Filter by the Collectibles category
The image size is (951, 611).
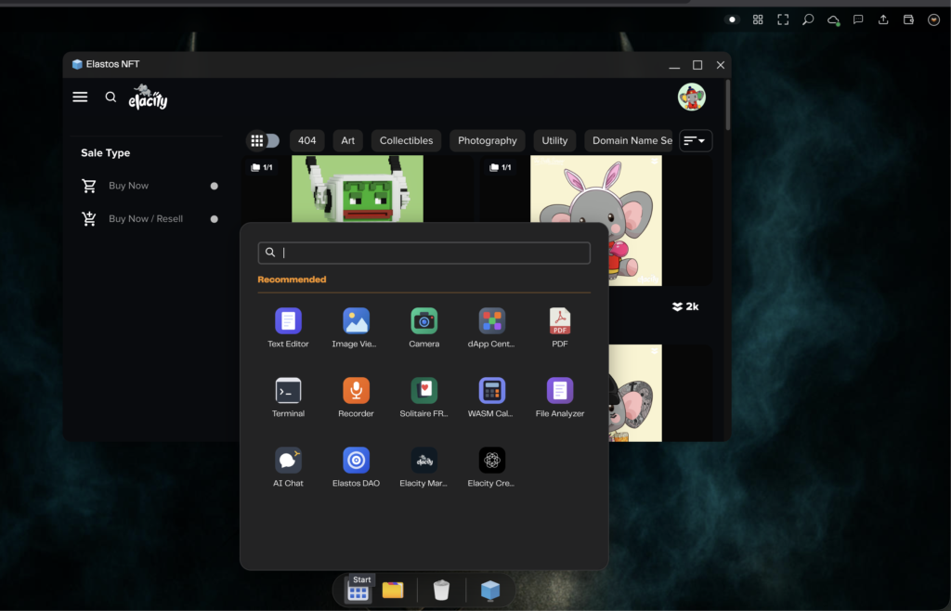tap(406, 140)
